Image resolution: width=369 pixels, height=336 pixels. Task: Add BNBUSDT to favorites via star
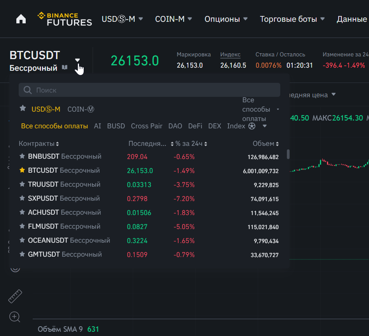[22, 156]
